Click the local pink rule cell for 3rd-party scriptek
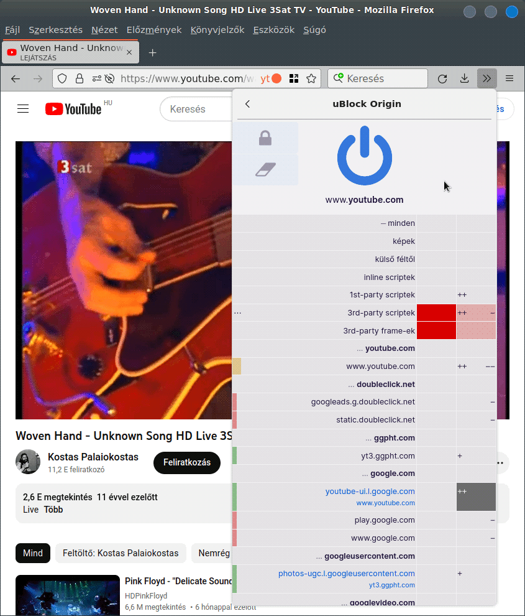Image resolution: width=525 pixels, height=616 pixels. (x=476, y=313)
